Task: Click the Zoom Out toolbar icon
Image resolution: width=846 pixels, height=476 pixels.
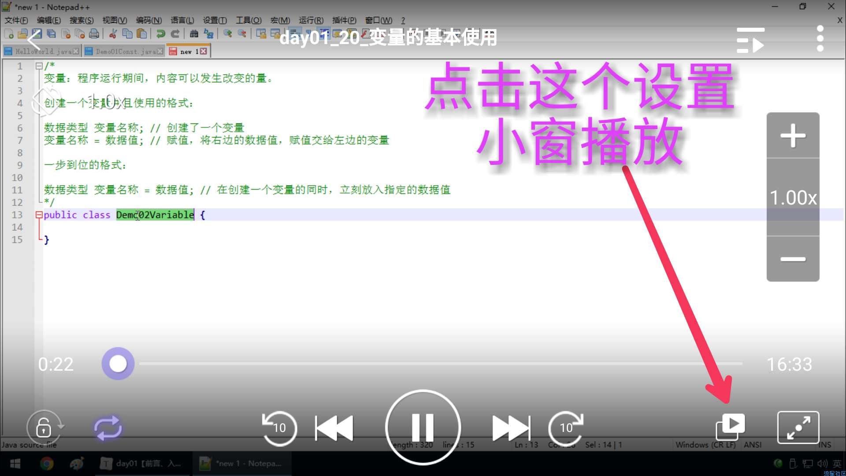Action: point(242,33)
